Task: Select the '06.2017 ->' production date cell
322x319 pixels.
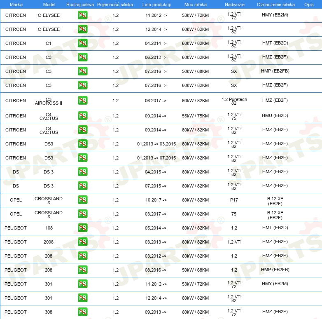Action: click(x=156, y=101)
